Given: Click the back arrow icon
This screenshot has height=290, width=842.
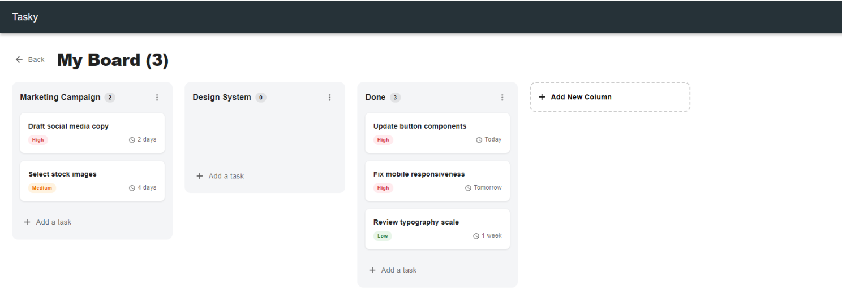Looking at the screenshot, I should [19, 59].
